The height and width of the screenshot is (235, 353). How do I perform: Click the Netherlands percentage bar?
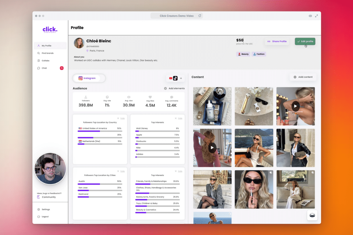pyautogui.click(x=100, y=144)
